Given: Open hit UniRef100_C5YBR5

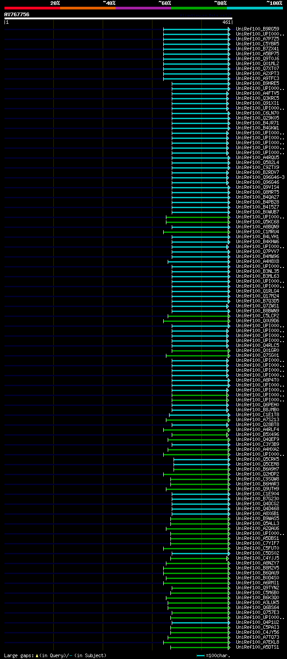Looking at the screenshot, I should pos(257,44).
